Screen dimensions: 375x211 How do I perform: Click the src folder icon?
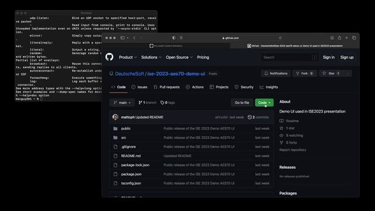[x=115, y=138]
